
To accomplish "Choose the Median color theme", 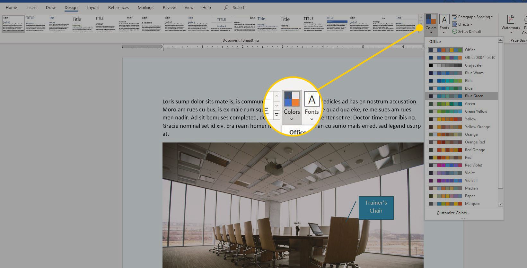I will [461, 188].
